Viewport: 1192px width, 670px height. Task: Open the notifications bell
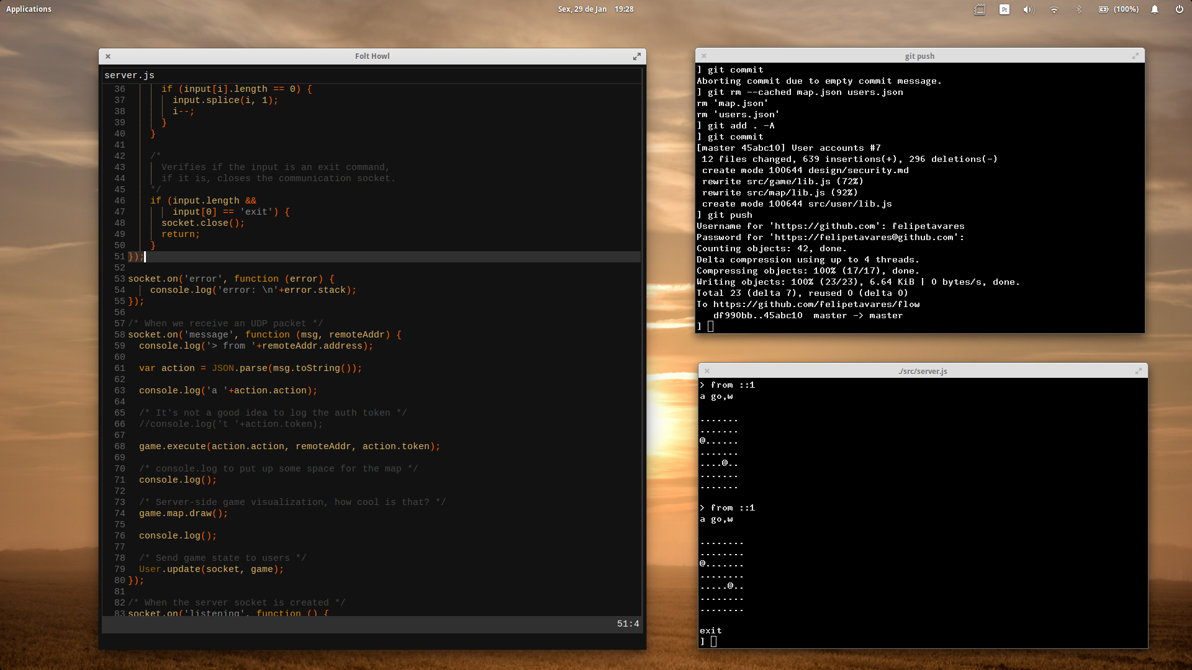1155,9
